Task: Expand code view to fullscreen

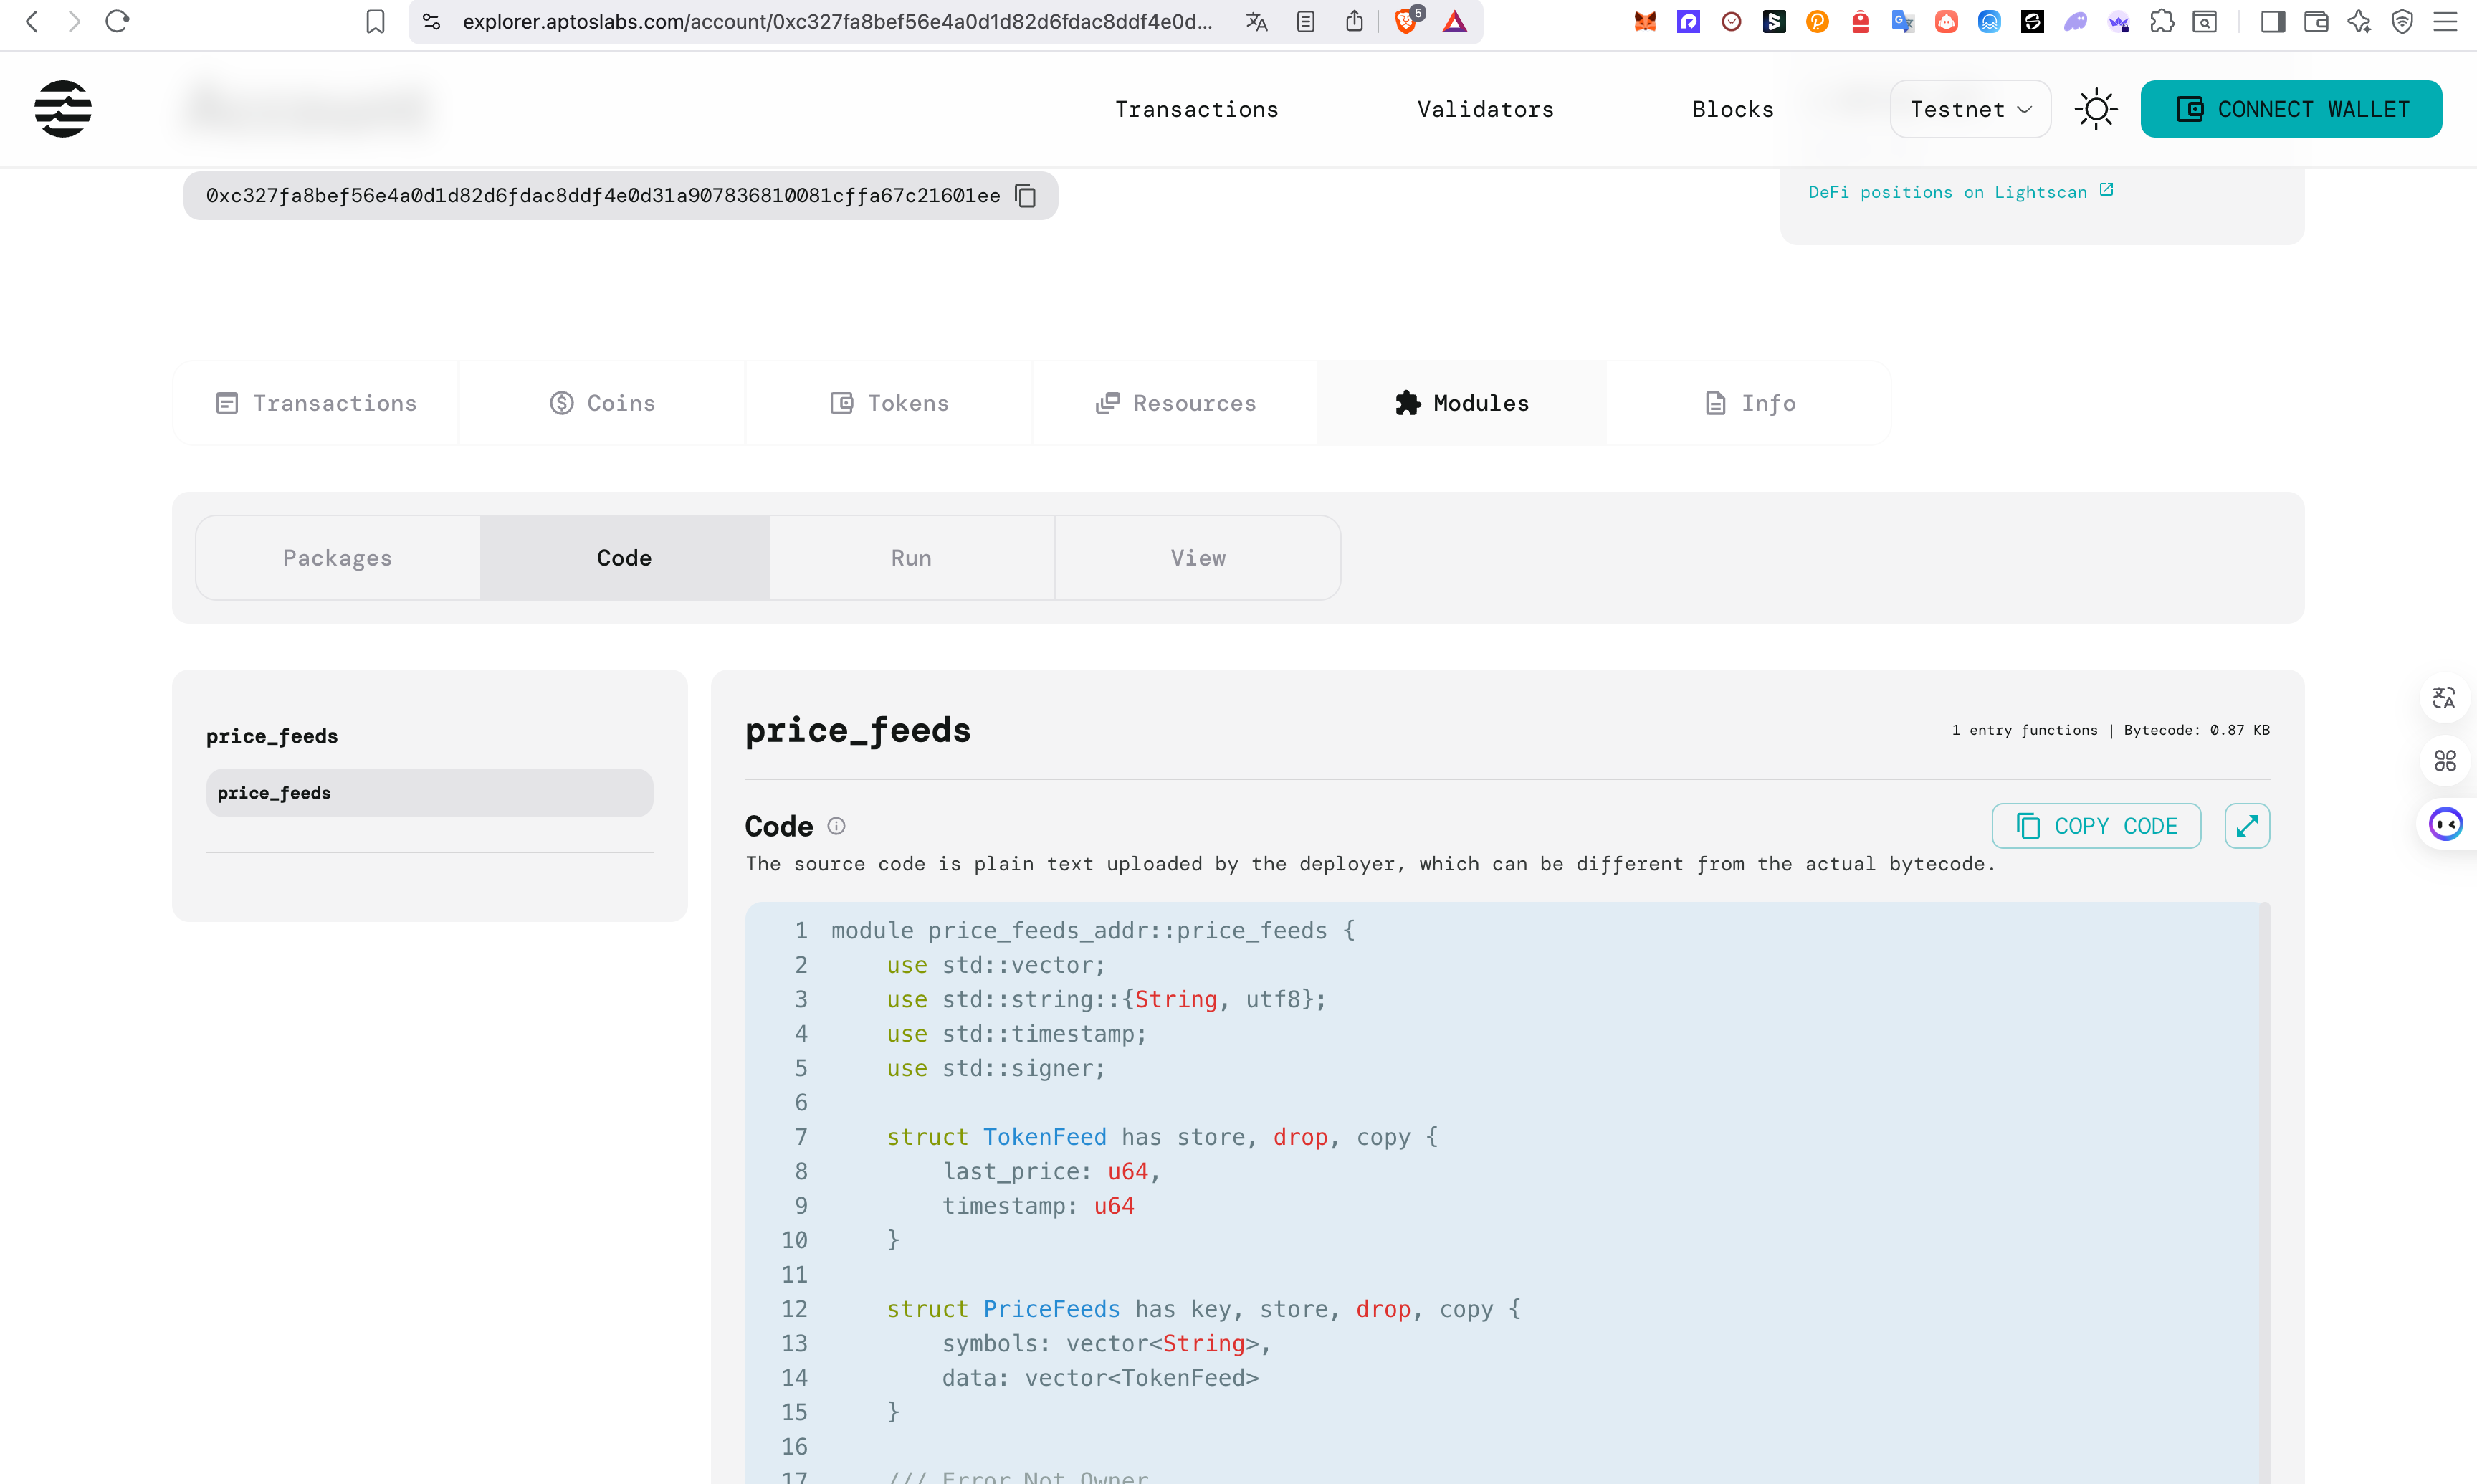Action: 2246,826
